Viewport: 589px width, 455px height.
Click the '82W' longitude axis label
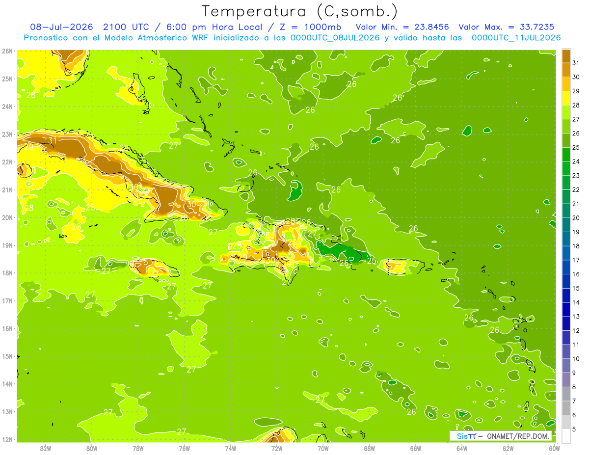click(46, 448)
